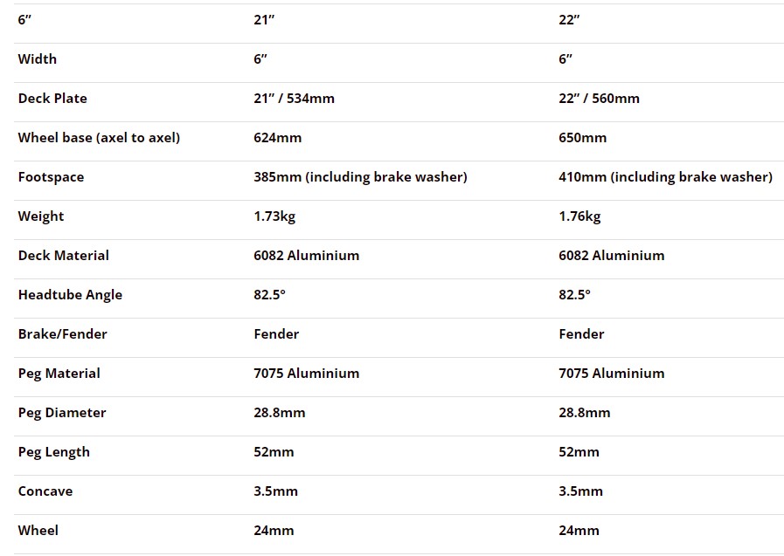The width and height of the screenshot is (784, 556).
Task: Click the "Concave" row label
Action: click(x=45, y=491)
